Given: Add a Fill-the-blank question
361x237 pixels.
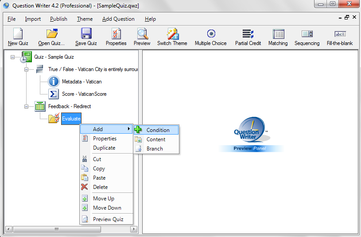Looking at the screenshot, I should click(340, 34).
